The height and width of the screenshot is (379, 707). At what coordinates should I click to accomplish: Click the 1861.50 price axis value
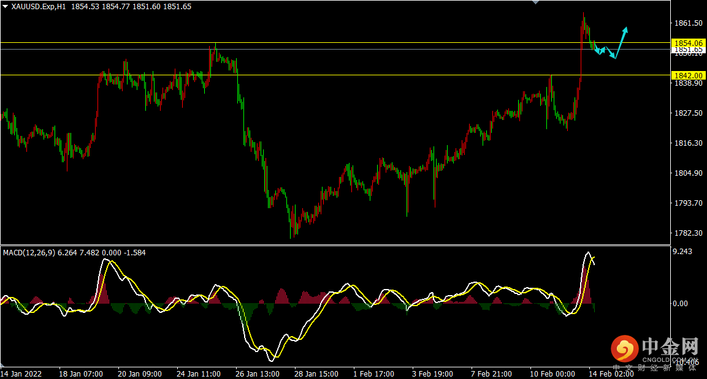click(x=688, y=23)
